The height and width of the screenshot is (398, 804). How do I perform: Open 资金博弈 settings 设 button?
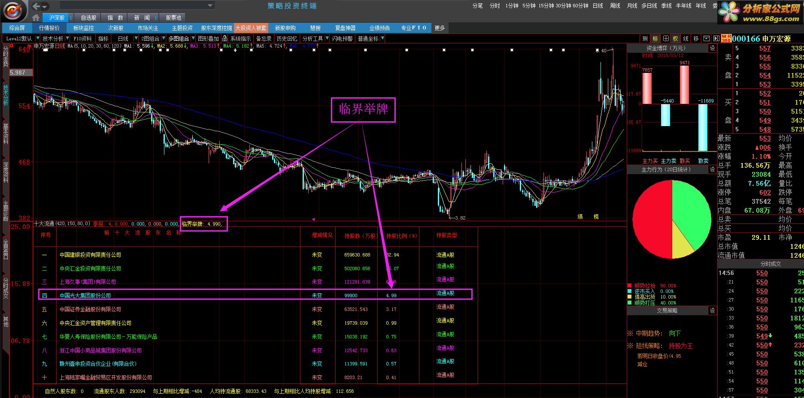coord(713,48)
